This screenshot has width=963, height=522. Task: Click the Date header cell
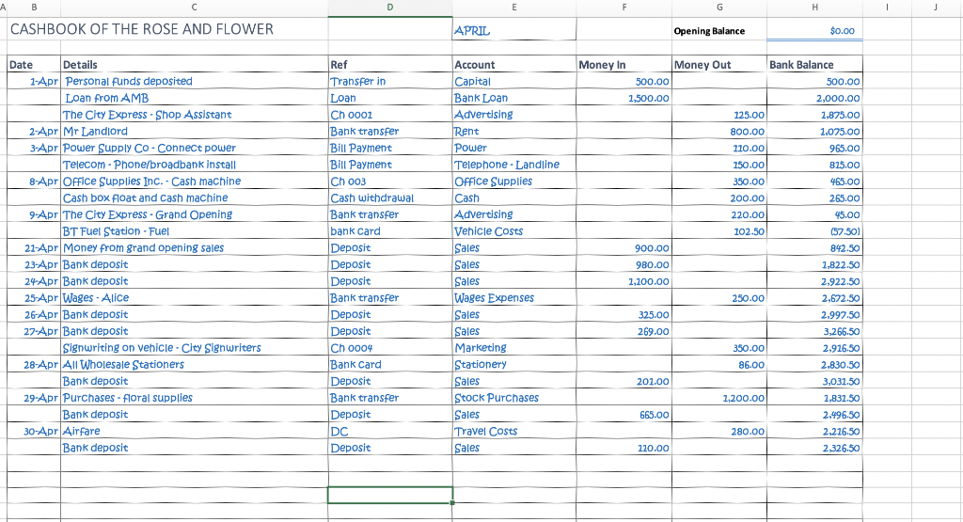[34, 65]
